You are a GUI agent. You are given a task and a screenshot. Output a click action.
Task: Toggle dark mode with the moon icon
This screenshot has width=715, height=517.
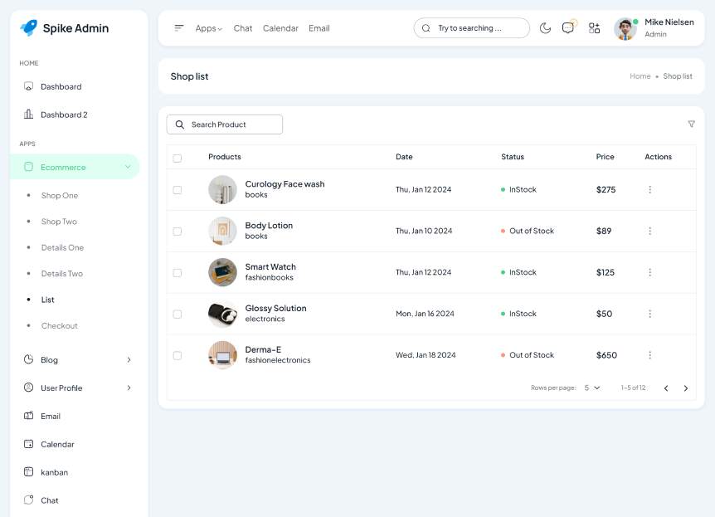click(x=545, y=28)
